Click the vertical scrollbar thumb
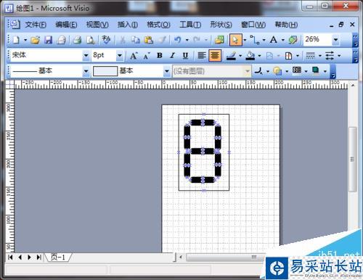Viewport: 363px width, 280px height. click(352, 159)
